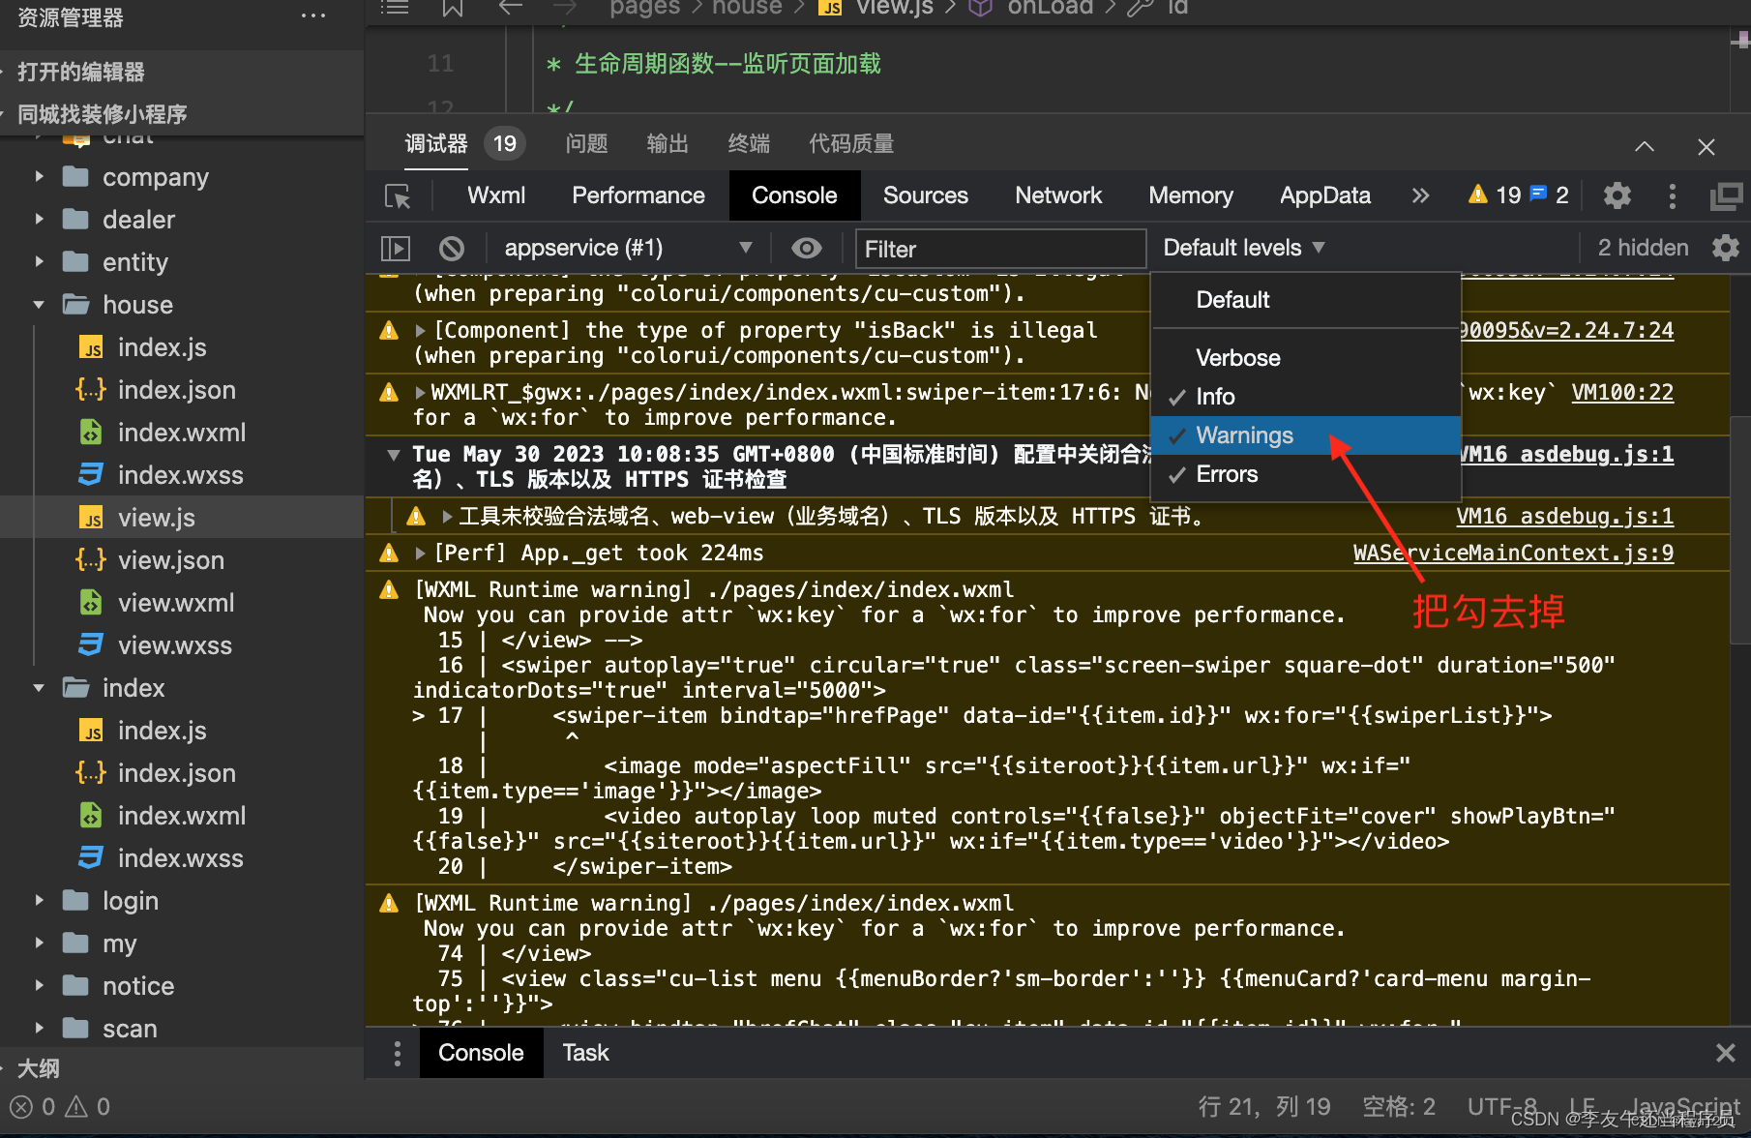
Task: Open the appservice (#1) context dropdown
Action: pyautogui.click(x=627, y=249)
